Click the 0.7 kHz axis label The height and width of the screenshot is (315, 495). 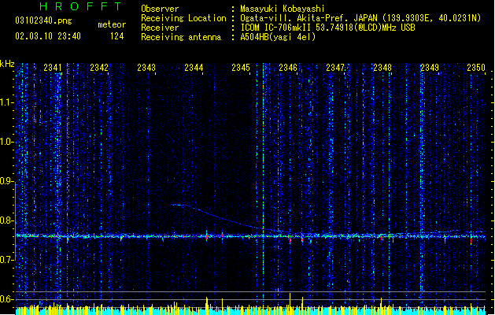click(x=7, y=260)
